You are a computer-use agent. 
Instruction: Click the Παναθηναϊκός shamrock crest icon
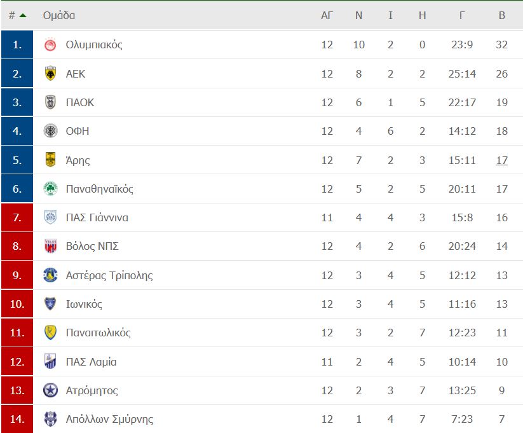(x=50, y=189)
